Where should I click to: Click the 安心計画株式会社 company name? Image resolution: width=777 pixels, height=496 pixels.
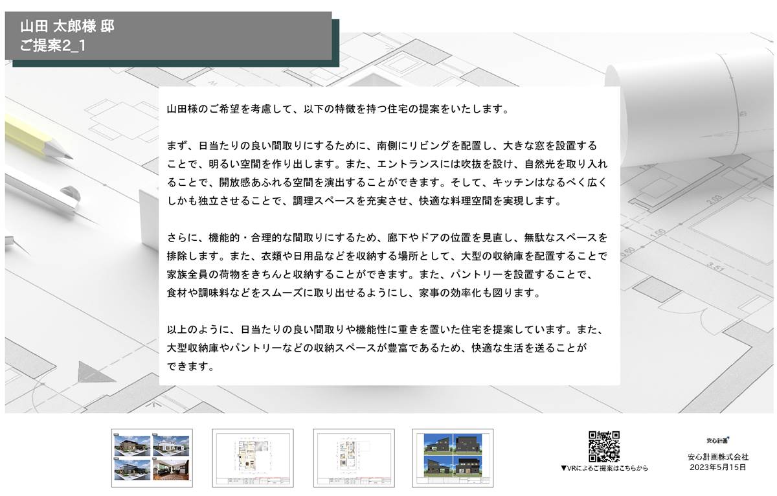[718, 457]
